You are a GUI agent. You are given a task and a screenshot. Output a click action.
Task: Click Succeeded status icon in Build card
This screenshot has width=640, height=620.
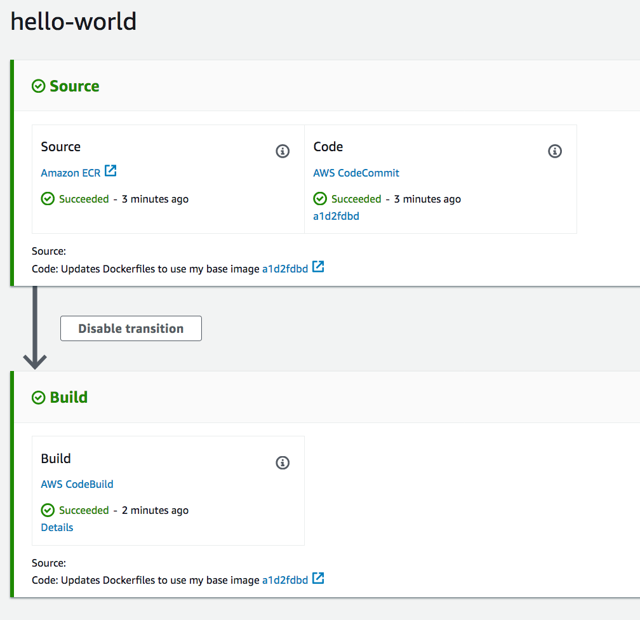click(x=48, y=510)
